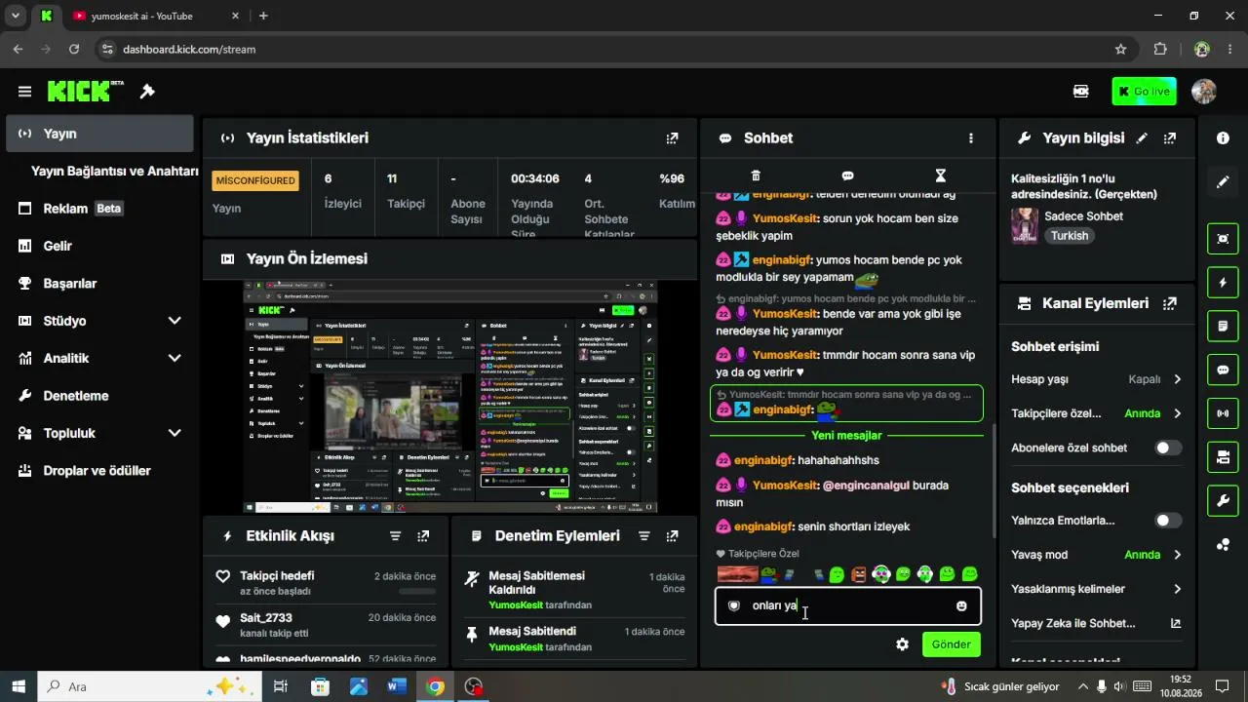
Task: Click the wrench-screwdriver tools icon in header
Action: click(x=147, y=92)
